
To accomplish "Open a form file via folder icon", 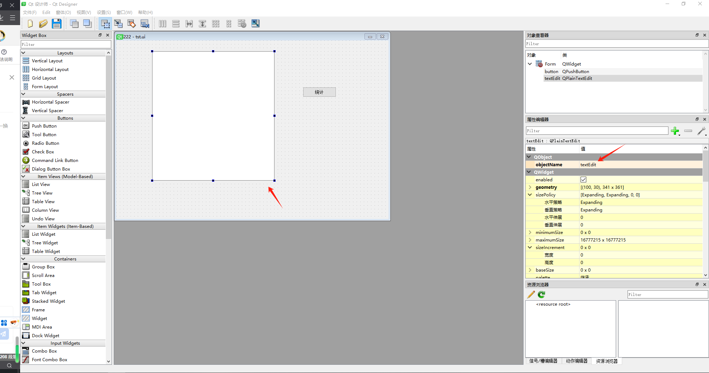I will coord(43,24).
